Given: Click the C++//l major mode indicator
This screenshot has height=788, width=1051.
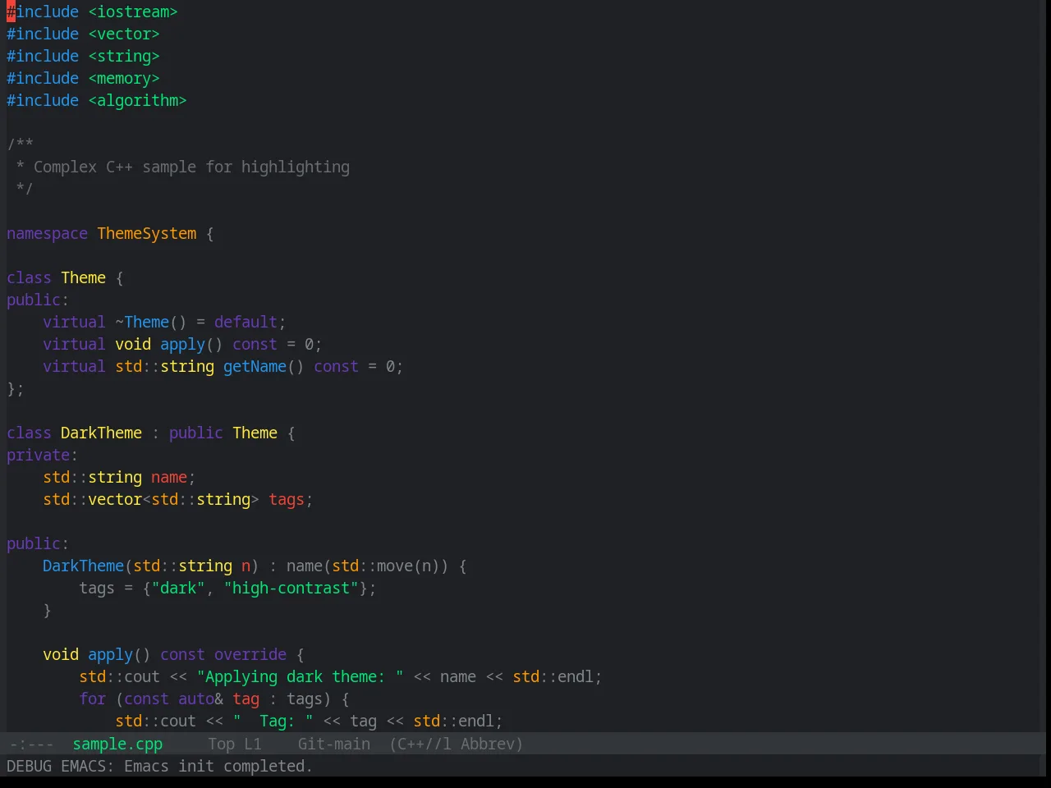Looking at the screenshot, I should point(420,744).
